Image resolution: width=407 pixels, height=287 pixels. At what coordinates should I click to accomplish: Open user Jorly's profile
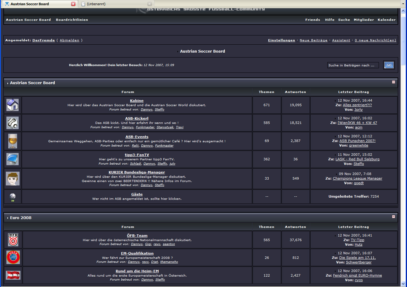[358, 110]
